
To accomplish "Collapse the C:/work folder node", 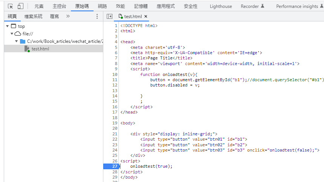I will coord(17,41).
